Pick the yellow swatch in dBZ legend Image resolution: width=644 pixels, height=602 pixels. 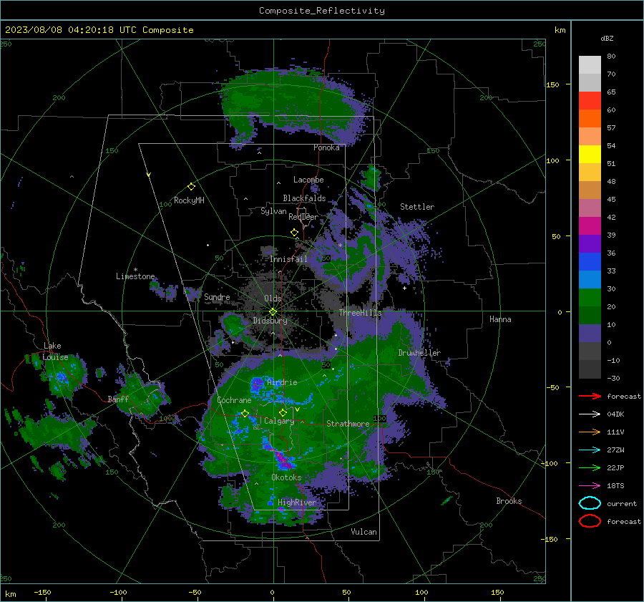[x=590, y=154]
